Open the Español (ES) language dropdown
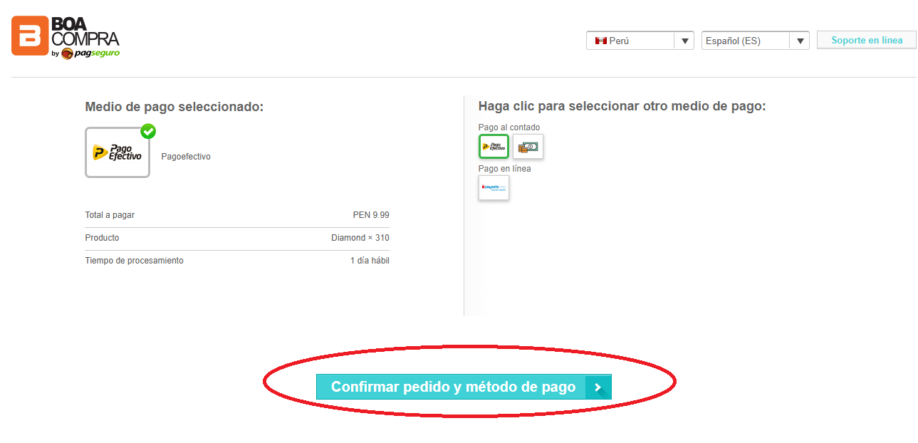The width and height of the screenshot is (918, 443). 755,41
